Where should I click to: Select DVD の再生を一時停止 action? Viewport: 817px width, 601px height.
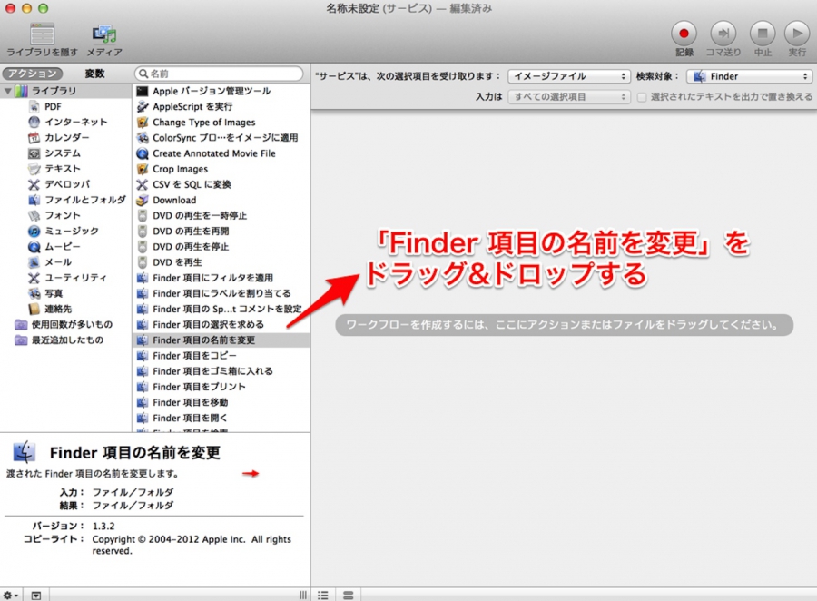point(221,215)
